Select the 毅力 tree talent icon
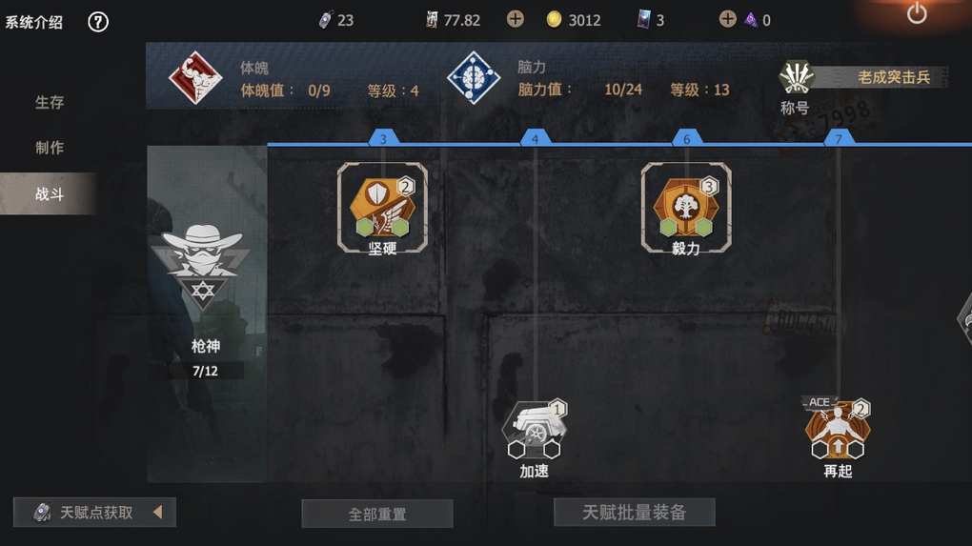The width and height of the screenshot is (972, 546). pos(686,207)
